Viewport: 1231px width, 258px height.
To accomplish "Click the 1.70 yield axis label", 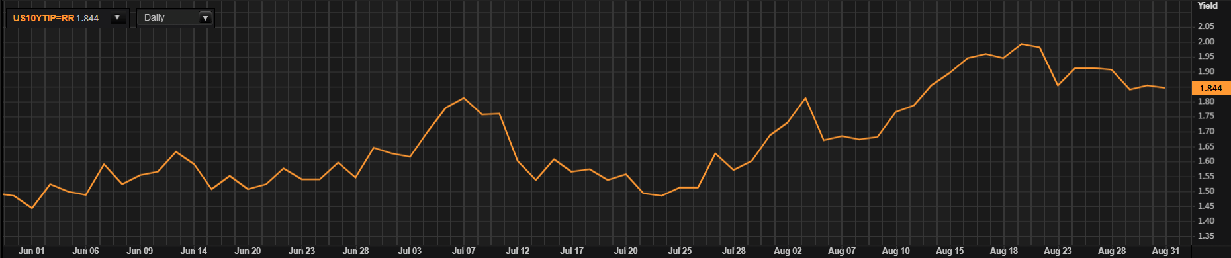I will 1206,131.
